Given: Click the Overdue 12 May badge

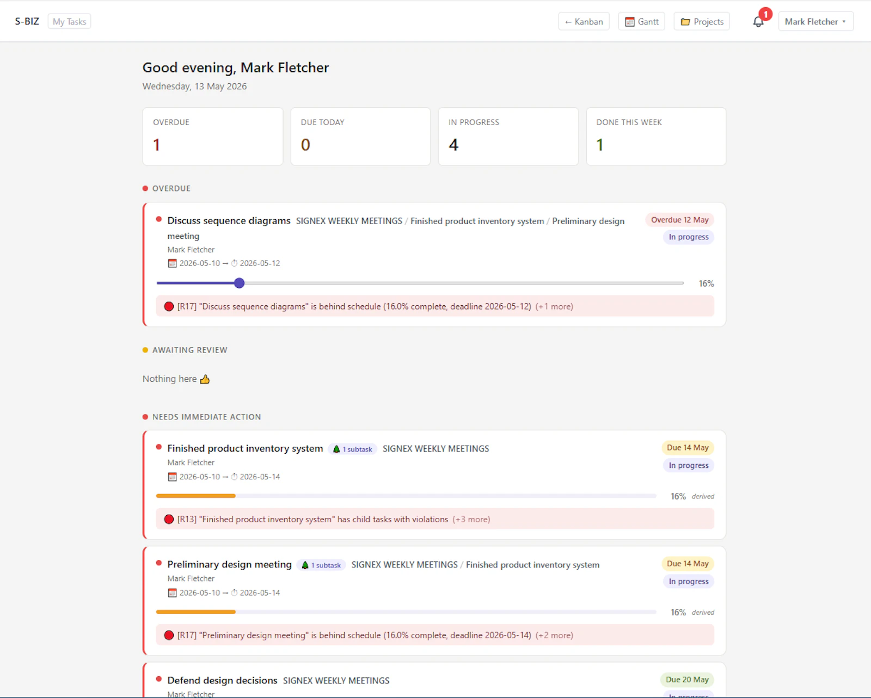Looking at the screenshot, I should (x=680, y=220).
